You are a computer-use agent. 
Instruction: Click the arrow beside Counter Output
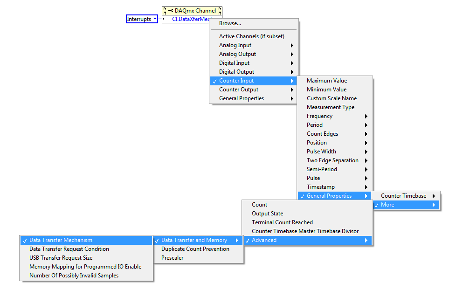click(292, 90)
